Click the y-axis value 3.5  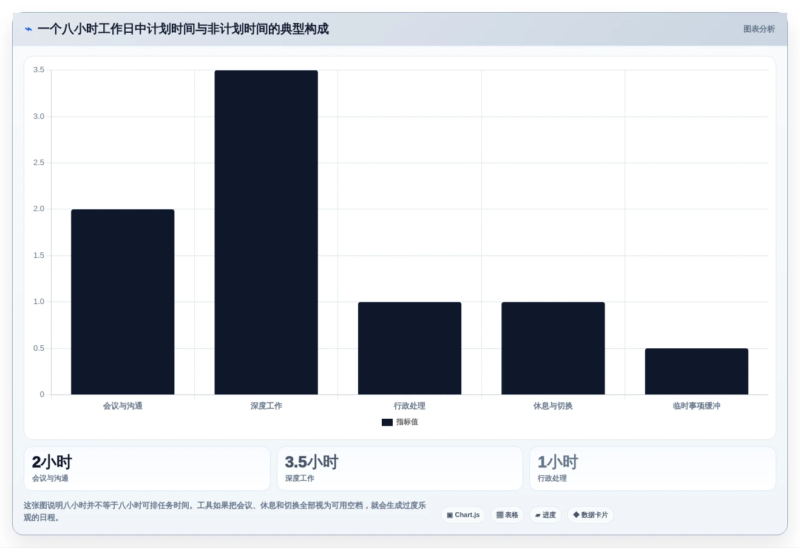click(39, 70)
